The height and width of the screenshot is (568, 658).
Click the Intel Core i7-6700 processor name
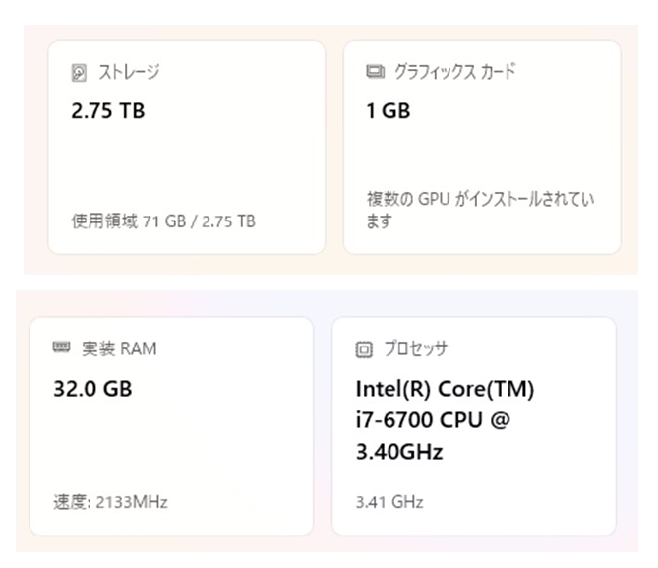click(x=445, y=420)
